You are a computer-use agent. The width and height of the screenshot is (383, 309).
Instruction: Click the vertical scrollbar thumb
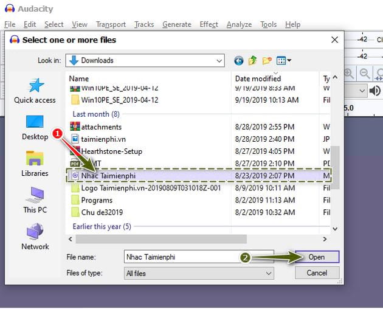tap(335, 167)
